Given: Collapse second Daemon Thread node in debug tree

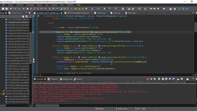Looking at the screenshot, I should coord(1,94).
